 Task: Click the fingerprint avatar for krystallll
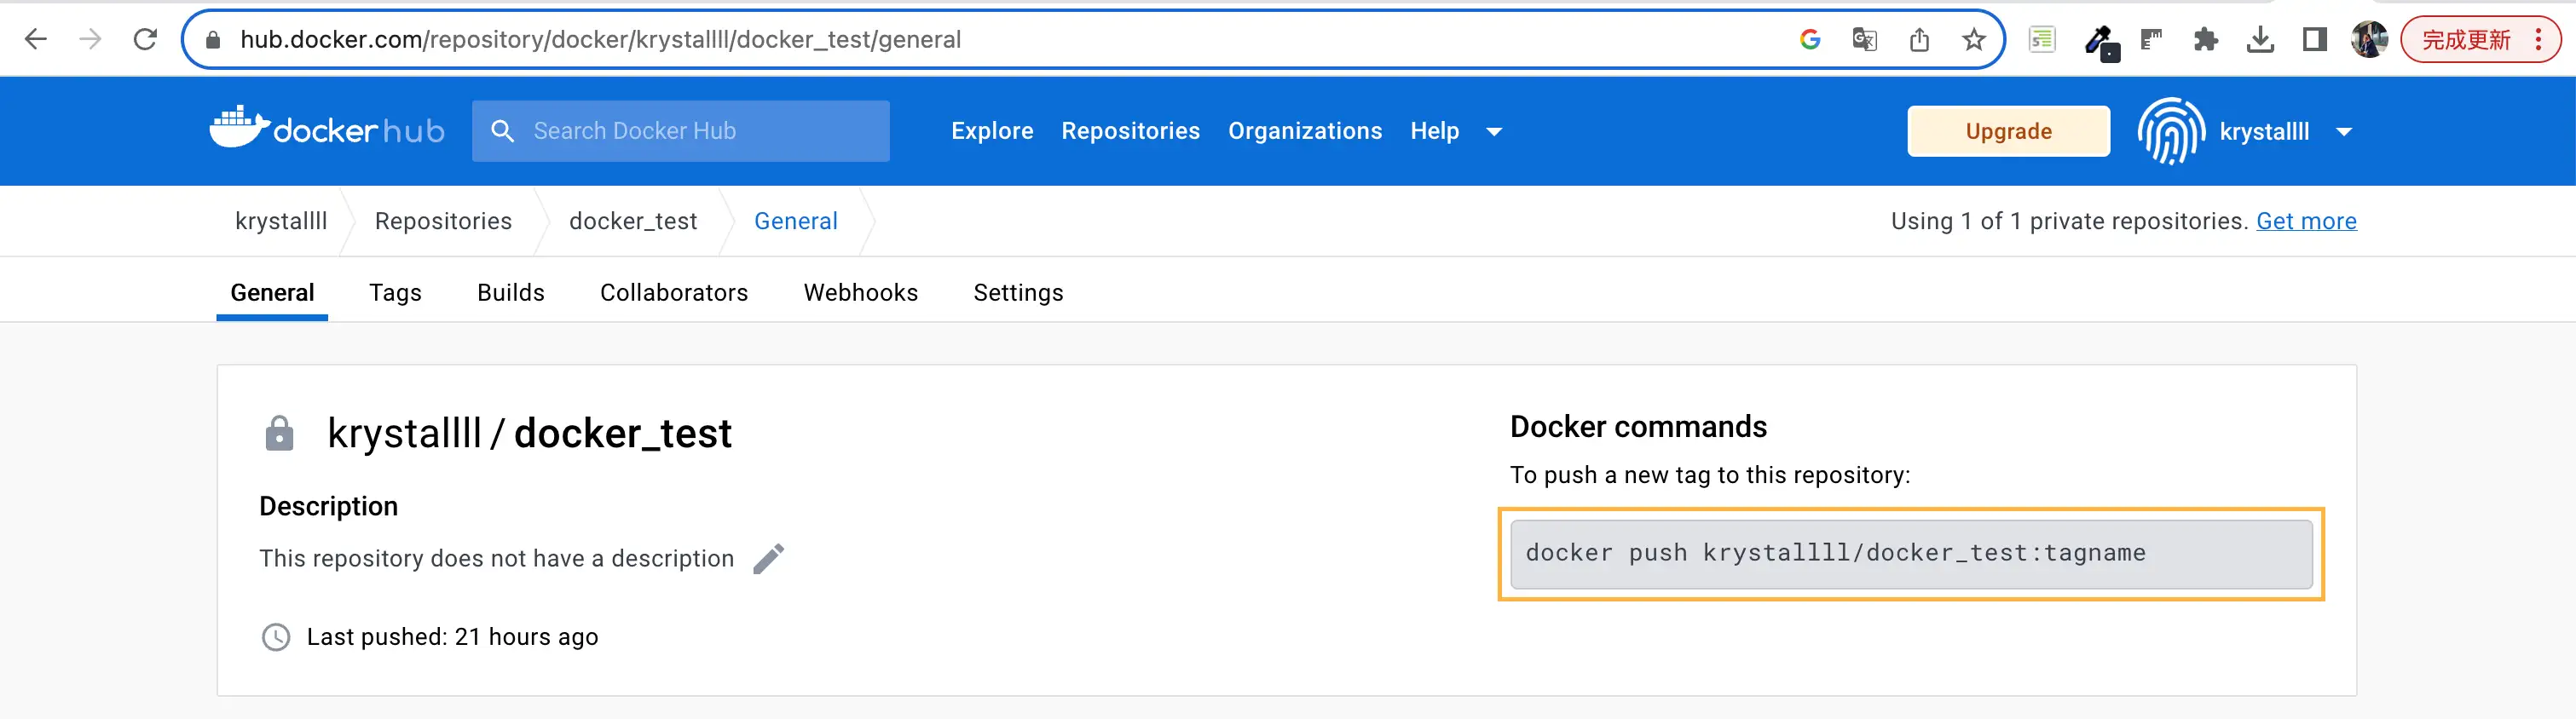[2171, 131]
